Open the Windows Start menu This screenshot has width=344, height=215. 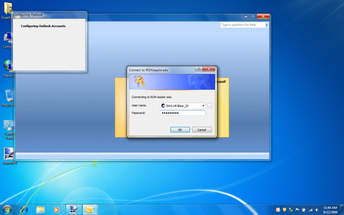(x=7, y=210)
